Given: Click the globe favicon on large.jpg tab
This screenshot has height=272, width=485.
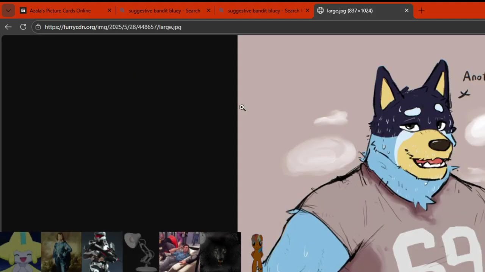Looking at the screenshot, I should pyautogui.click(x=321, y=11).
